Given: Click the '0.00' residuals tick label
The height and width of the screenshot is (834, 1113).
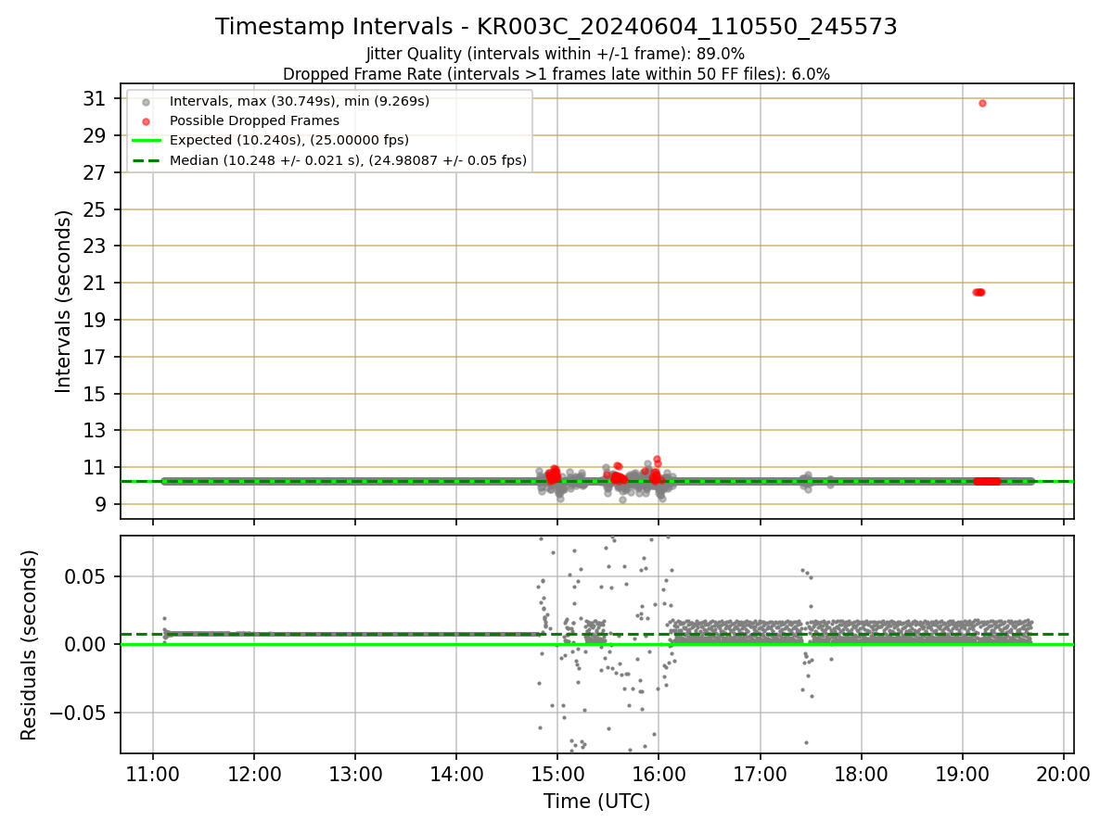Looking at the screenshot, I should 86,645.
